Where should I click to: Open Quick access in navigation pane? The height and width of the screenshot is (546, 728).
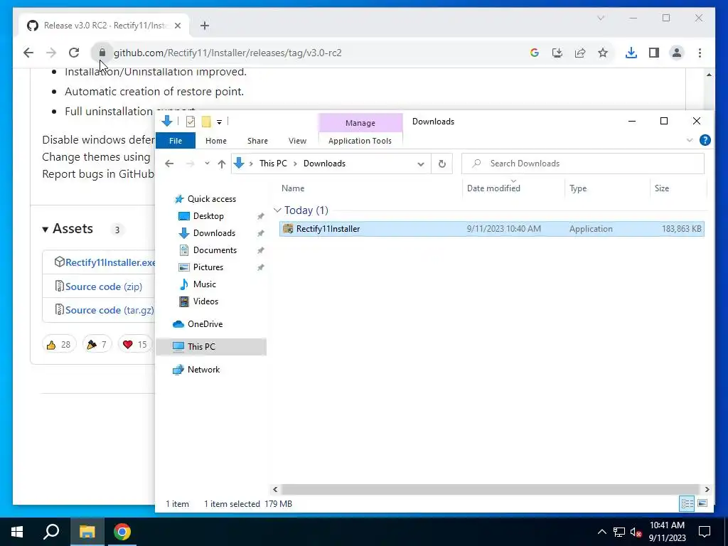click(212, 199)
